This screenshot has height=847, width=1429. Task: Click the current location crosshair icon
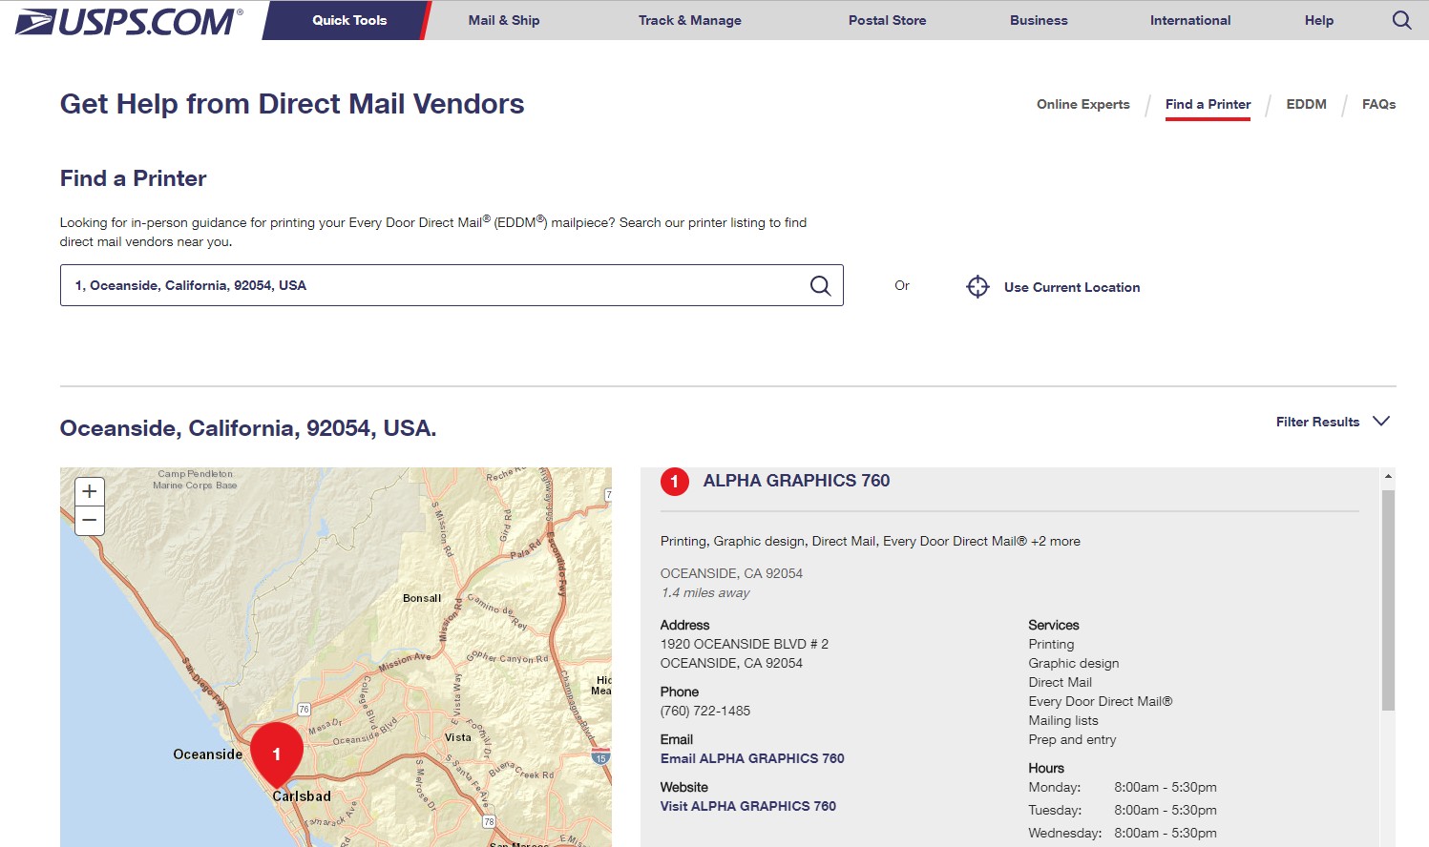click(x=977, y=286)
